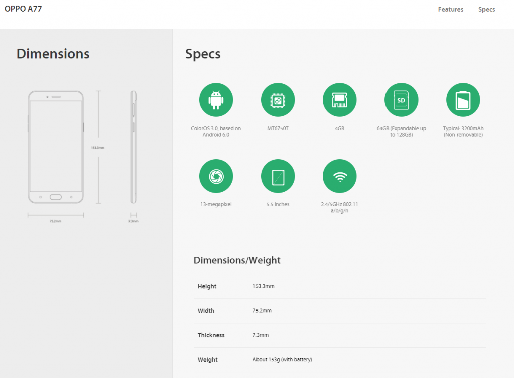Click the OPPO A77 title link
Image resolution: width=514 pixels, height=378 pixels.
(23, 9)
